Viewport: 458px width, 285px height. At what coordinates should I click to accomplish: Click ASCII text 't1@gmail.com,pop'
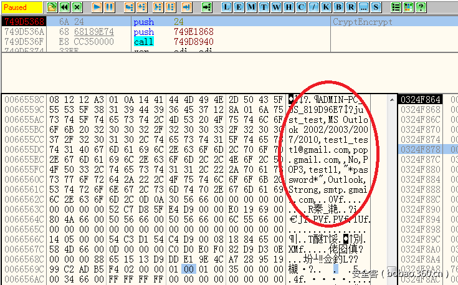coord(328,150)
